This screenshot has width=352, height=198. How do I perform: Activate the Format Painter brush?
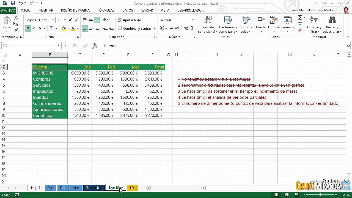coord(16,30)
